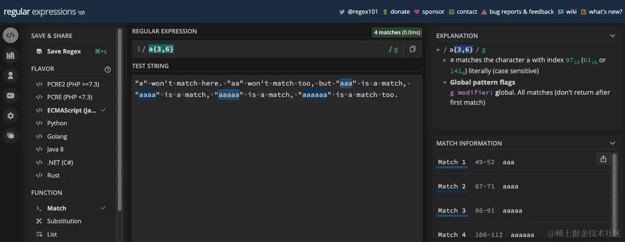The width and height of the screenshot is (625, 242).
Task: Select Match 2 row 'aaaa'
Action: [x=523, y=186]
